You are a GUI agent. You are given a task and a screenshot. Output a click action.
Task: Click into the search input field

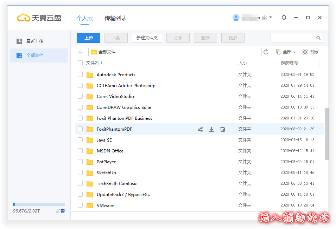tap(293, 38)
